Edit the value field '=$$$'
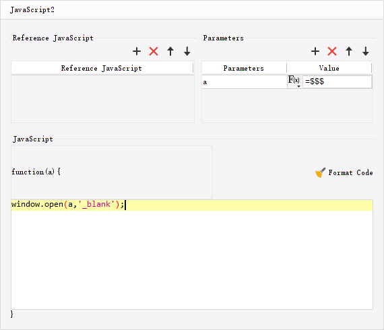384x330 pixels. [338, 81]
